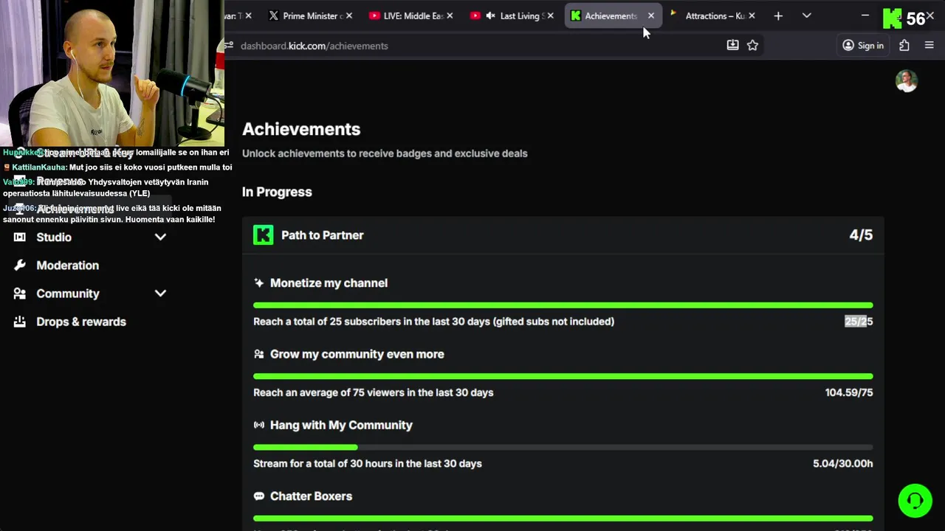Close the Prime Minister tab

[x=348, y=15]
